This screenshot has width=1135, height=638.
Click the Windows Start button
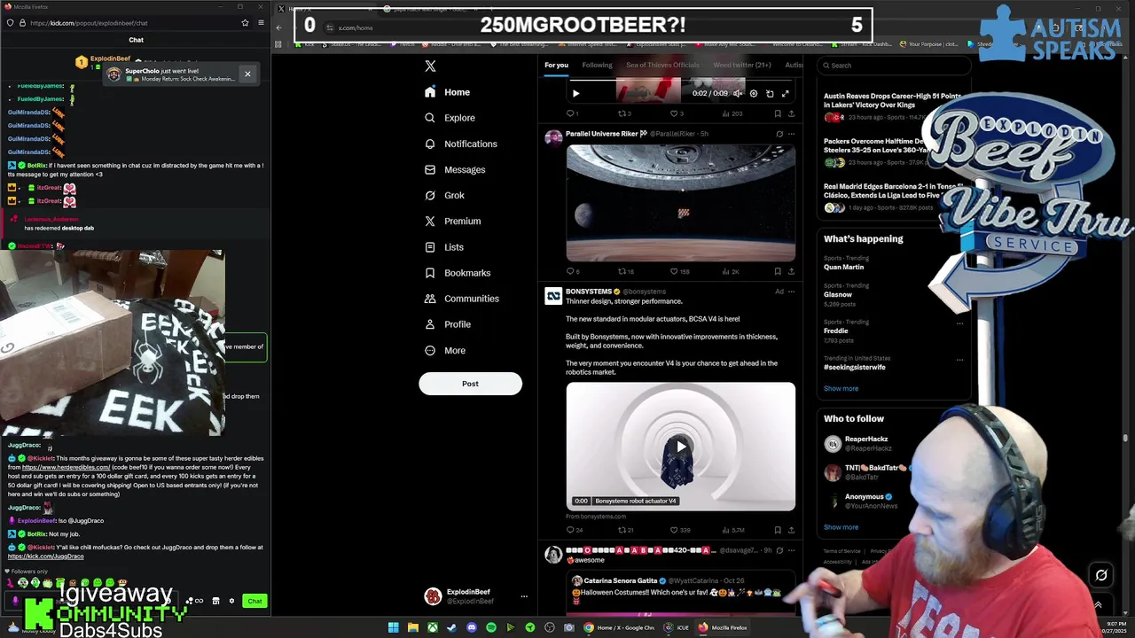point(393,627)
